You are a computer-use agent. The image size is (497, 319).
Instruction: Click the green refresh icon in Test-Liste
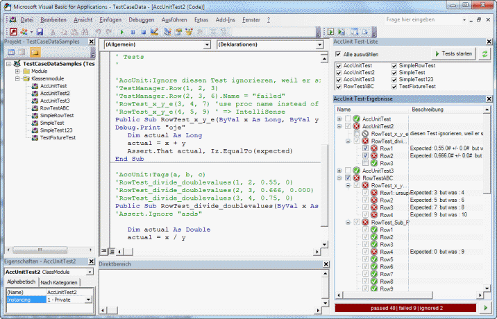(x=485, y=53)
